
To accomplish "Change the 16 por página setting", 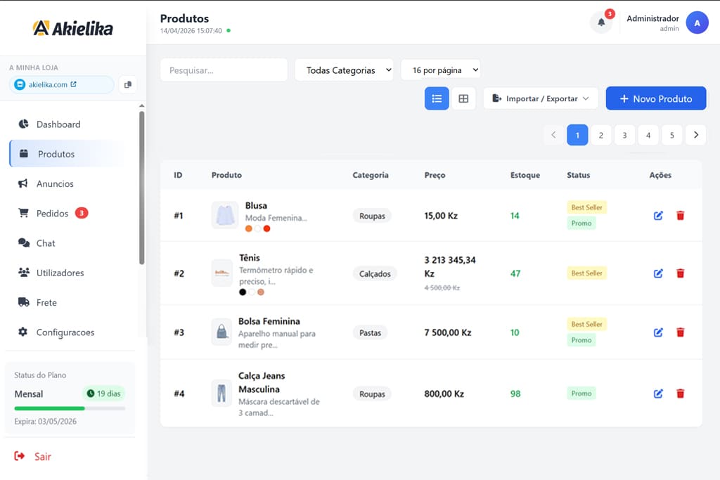I will pos(441,70).
